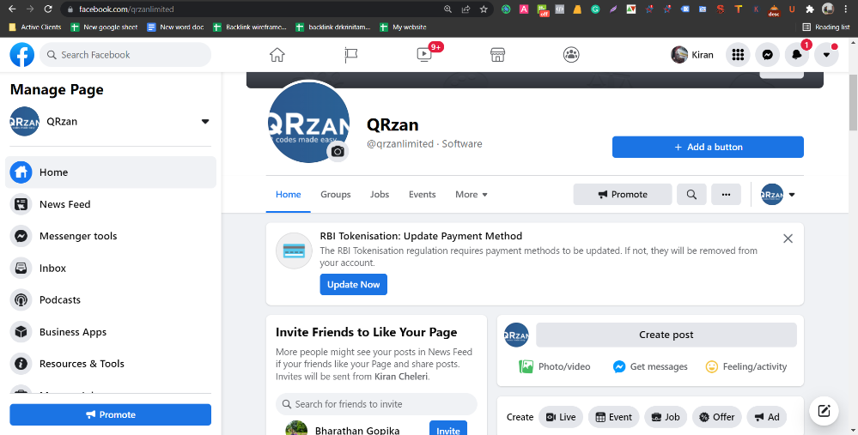Bookmark this page with star icon
The width and height of the screenshot is (858, 435).
coord(484,9)
